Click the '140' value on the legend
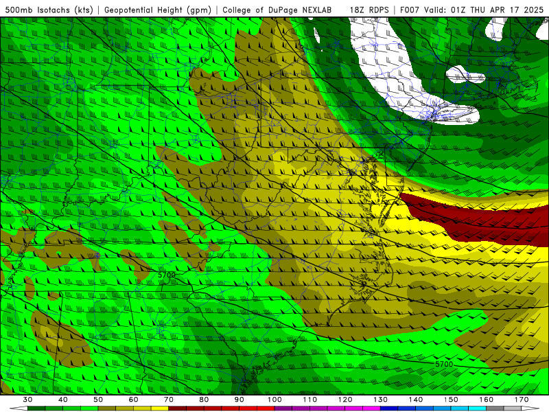Viewport: 549px width, 412px height. pyautogui.click(x=416, y=400)
